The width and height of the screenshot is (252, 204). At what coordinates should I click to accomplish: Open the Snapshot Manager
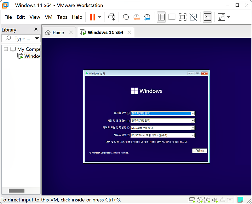tap(147, 17)
